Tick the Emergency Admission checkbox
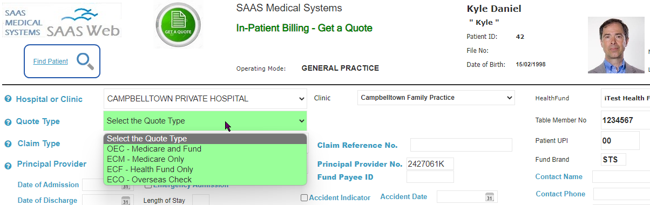 [148, 185]
